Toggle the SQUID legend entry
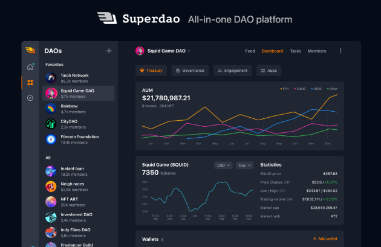The width and height of the screenshot is (381, 247). click(300, 89)
